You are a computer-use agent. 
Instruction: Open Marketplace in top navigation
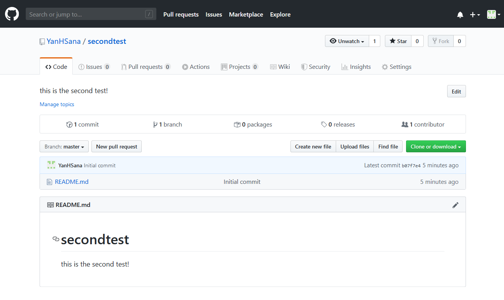[246, 15]
